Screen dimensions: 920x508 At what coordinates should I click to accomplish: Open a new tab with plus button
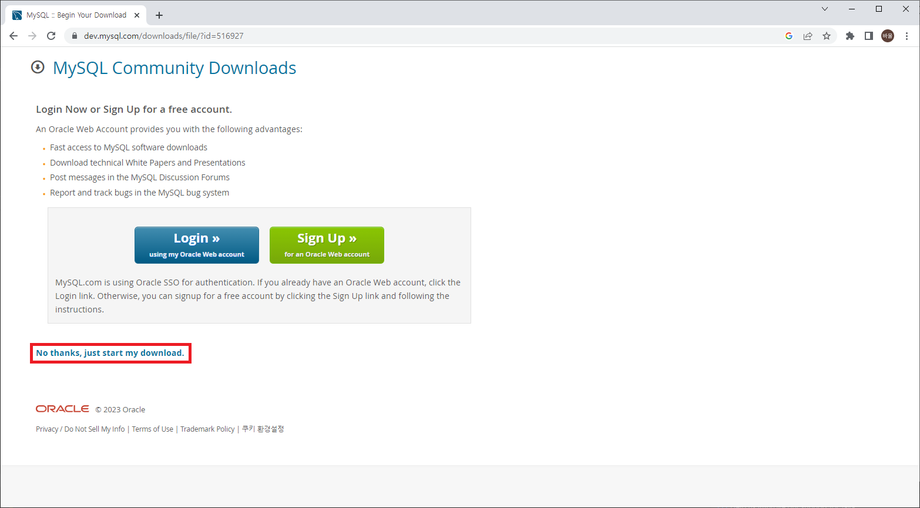159,15
